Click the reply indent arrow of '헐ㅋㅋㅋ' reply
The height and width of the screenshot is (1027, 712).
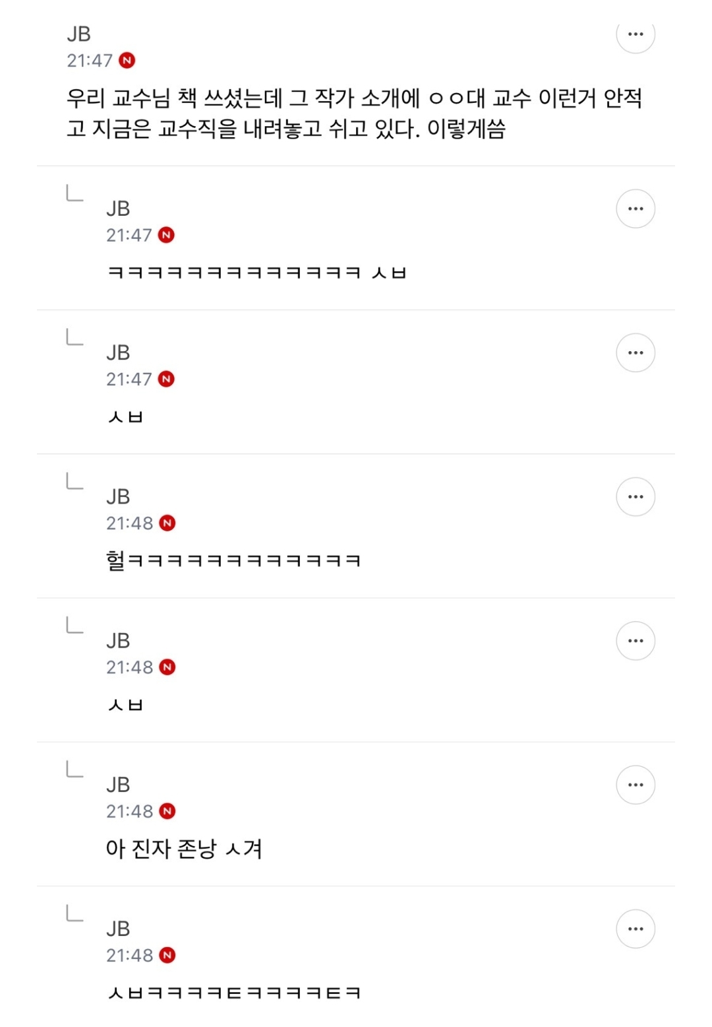point(74,481)
